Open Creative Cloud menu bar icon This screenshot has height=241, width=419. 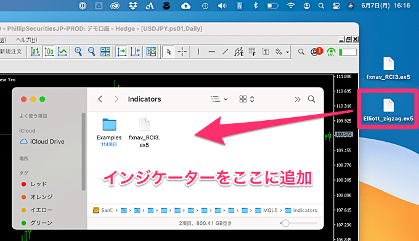tap(115, 6)
